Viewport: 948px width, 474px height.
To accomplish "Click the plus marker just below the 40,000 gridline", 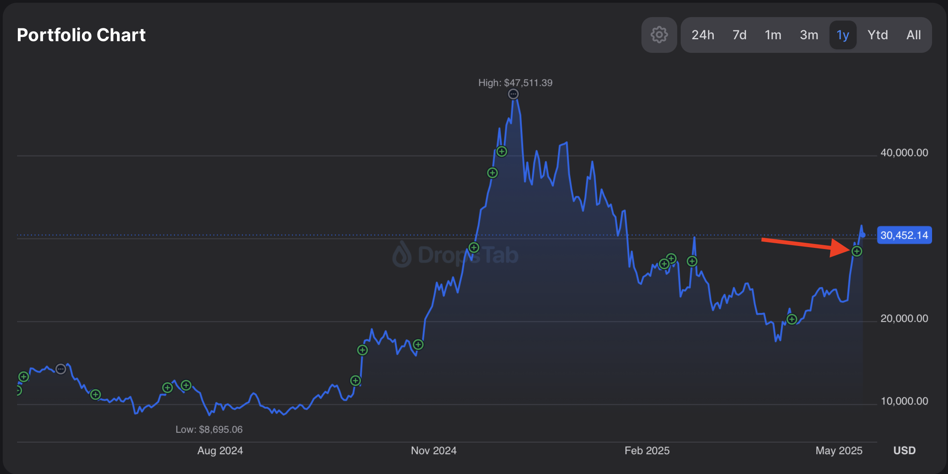I will coord(492,173).
